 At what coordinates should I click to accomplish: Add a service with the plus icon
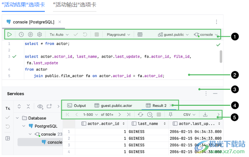click(49, 106)
